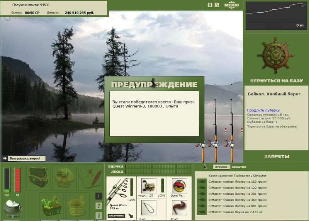Click the Осталось путевки: 18 час. text

coord(268,114)
